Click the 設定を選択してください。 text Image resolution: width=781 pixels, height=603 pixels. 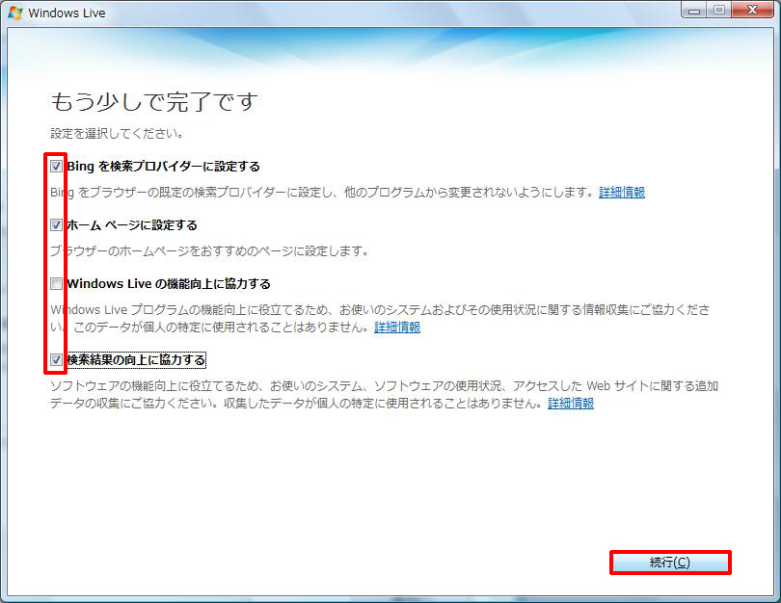117,133
